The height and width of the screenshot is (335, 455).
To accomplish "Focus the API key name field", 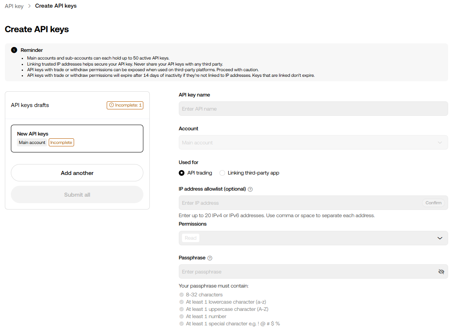I will coord(313,109).
